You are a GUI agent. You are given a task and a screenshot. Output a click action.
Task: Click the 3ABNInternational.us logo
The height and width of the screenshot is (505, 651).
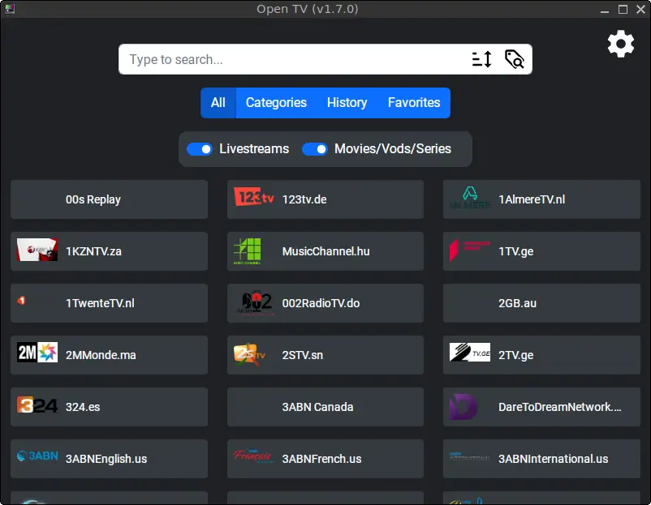point(470,456)
